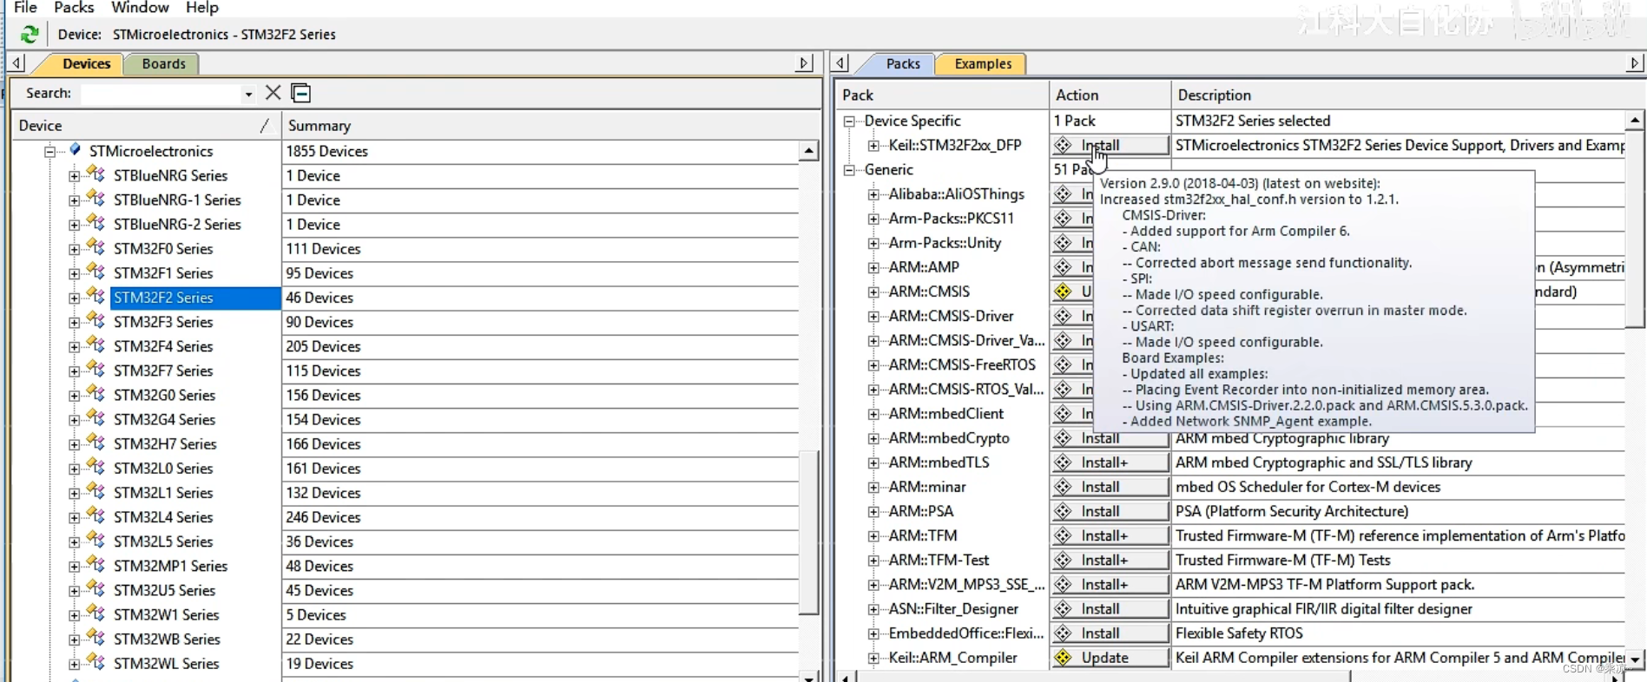Click the Packs list scroll up arrow

click(x=1635, y=121)
